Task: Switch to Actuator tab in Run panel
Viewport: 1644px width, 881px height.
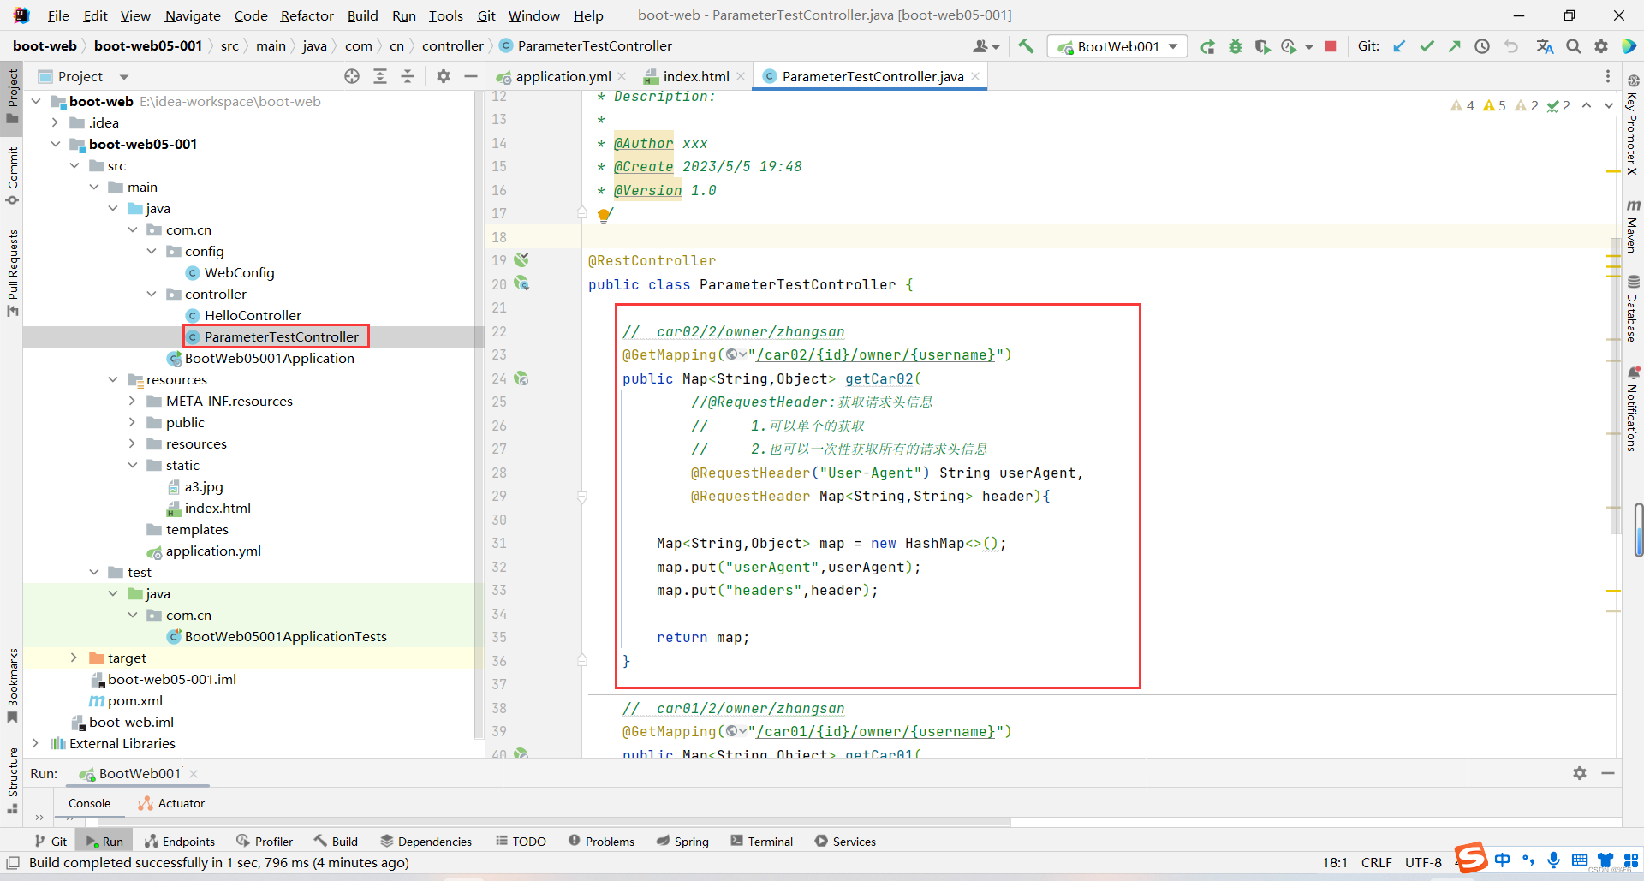Action: 171,803
